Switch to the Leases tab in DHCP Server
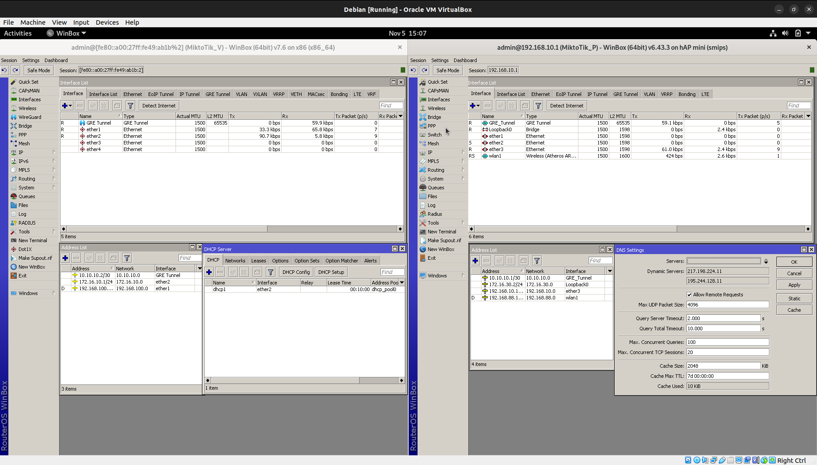The width and height of the screenshot is (817, 465). [x=259, y=261]
